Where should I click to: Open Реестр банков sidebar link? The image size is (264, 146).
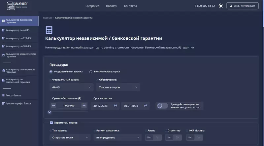[19, 95]
